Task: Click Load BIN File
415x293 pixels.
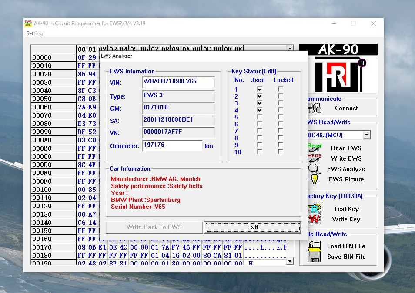Action: (x=346, y=246)
